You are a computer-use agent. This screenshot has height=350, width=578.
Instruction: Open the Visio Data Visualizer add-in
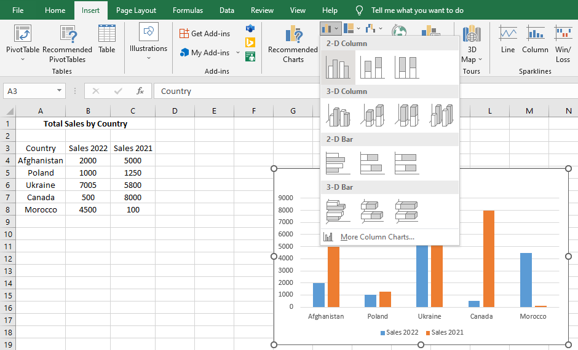click(250, 28)
